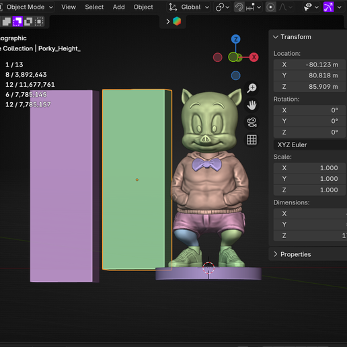Screen dimensions: 347x347
Task: Click the Dimensions Z field
Action: pyautogui.click(x=310, y=235)
